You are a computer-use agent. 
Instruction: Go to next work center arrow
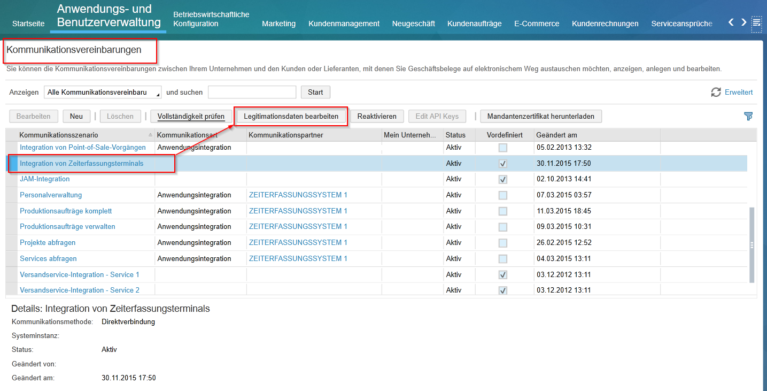743,22
